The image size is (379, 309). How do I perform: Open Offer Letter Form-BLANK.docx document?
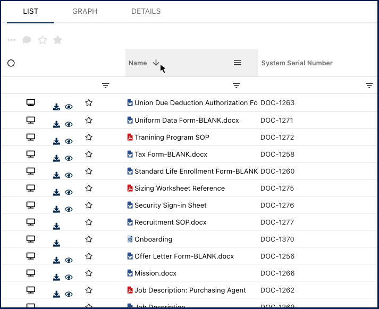pyautogui.click(x=184, y=256)
